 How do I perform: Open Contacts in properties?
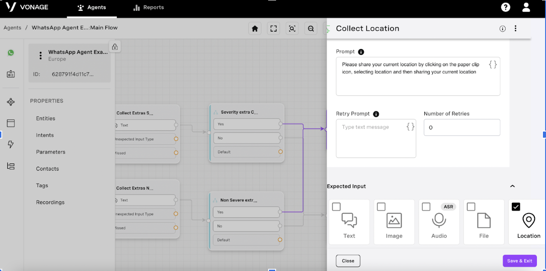(47, 169)
